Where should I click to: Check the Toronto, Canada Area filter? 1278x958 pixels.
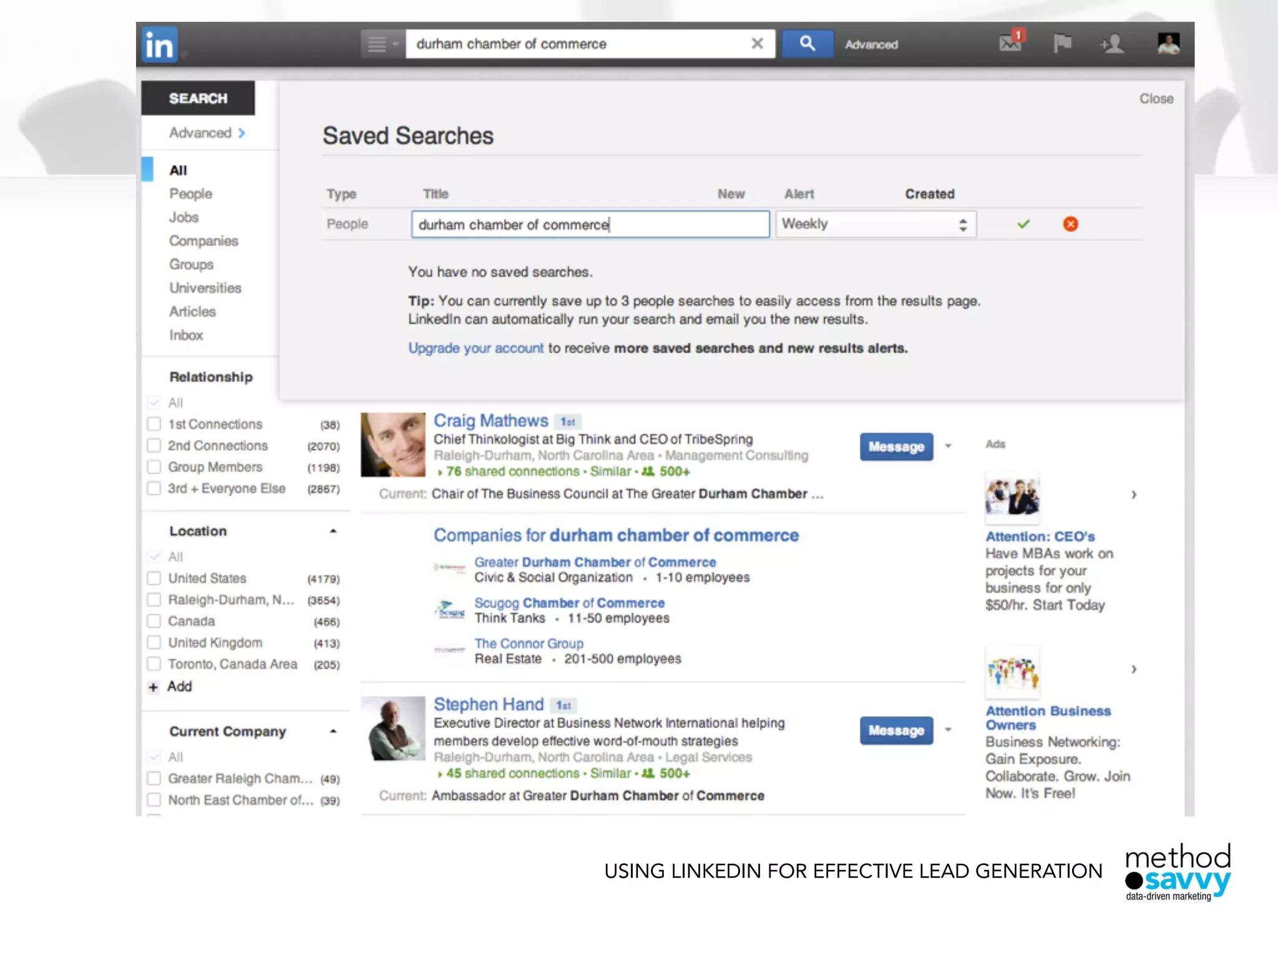[154, 664]
